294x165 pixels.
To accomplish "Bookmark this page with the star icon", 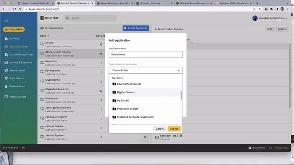I will pyautogui.click(x=260, y=9).
